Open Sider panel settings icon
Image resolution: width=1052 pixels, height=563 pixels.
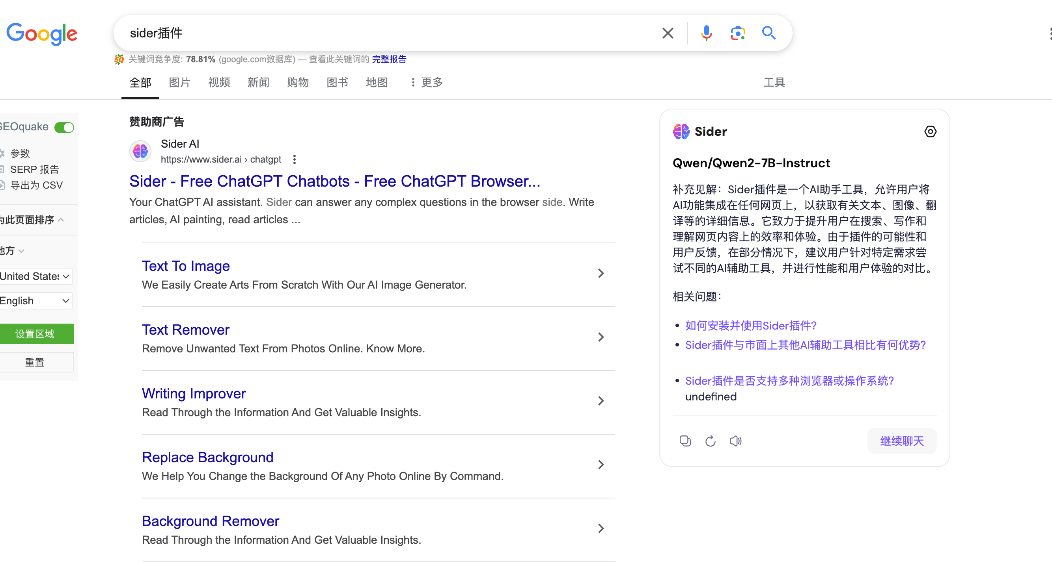tap(930, 131)
